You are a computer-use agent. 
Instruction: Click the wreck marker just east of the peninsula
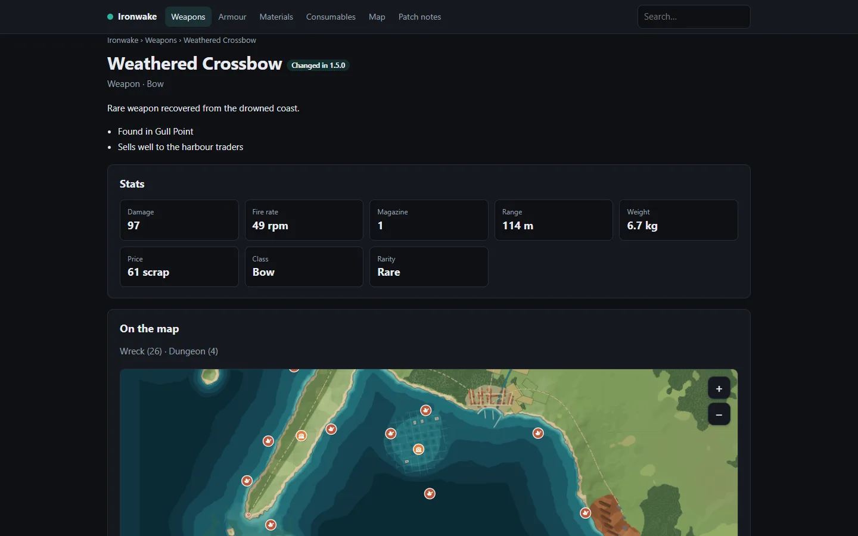pos(331,429)
